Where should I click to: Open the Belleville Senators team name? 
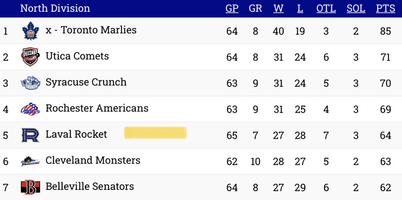point(90,186)
